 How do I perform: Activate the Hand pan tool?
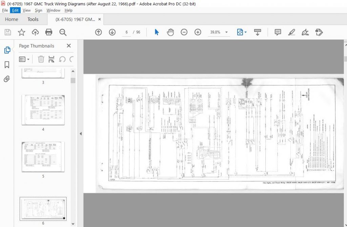[170, 32]
